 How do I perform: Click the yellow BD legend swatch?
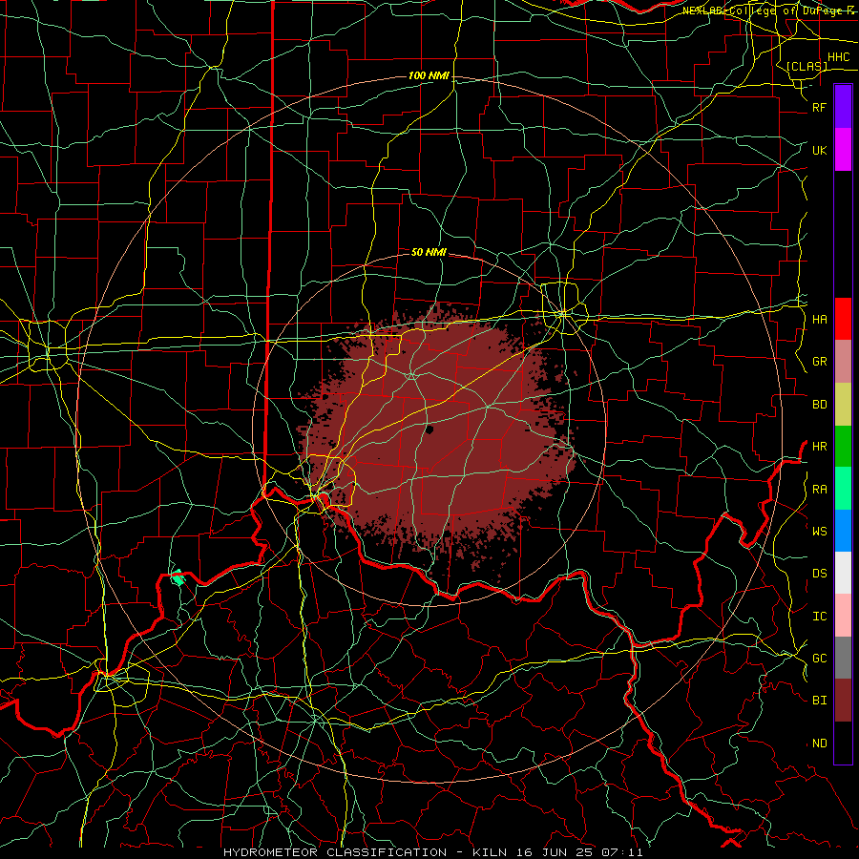pos(843,405)
